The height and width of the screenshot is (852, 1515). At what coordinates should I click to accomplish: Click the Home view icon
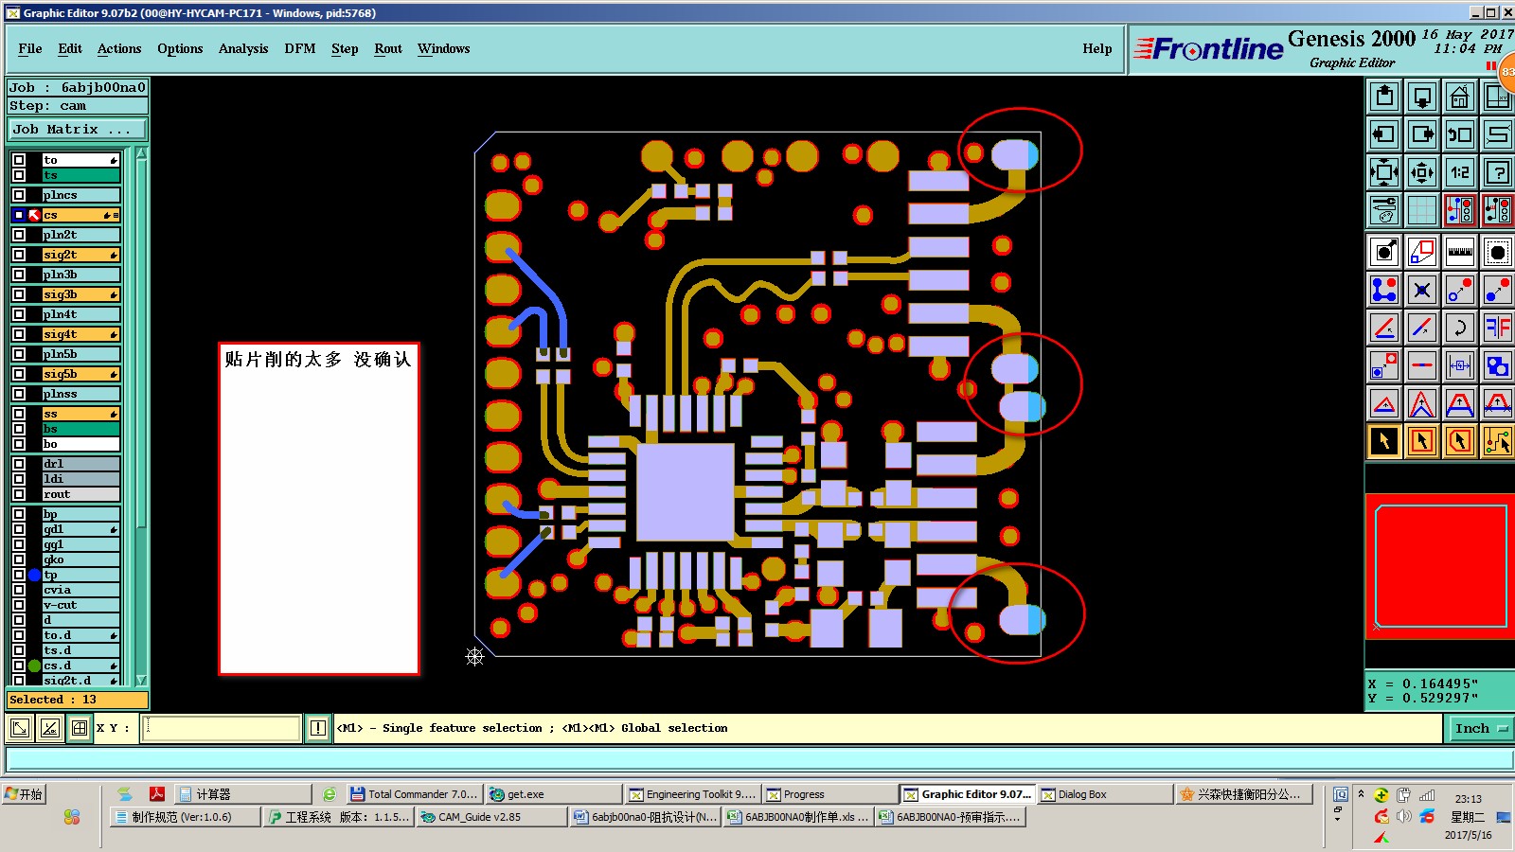tap(1459, 97)
